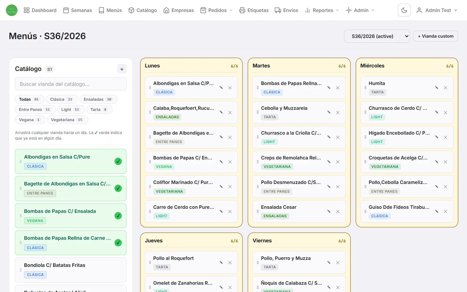This screenshot has height=292, width=467.
Task: Click the + Vianda custom button
Action: pos(435,36)
